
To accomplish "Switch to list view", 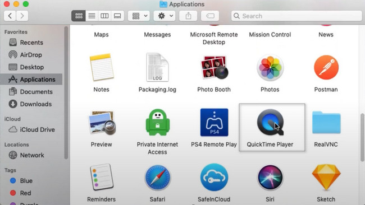I will pos(92,16).
